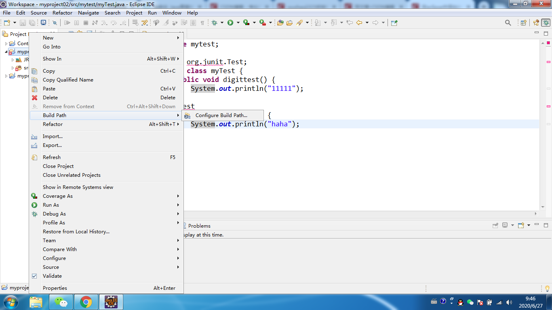552x310 pixels.
Task: Click the Forward navigation arrow icon
Action: 375,23
